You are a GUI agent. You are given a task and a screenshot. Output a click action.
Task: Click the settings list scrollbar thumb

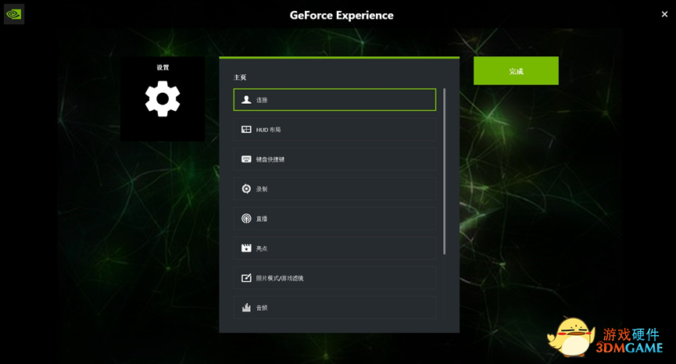coord(444,171)
